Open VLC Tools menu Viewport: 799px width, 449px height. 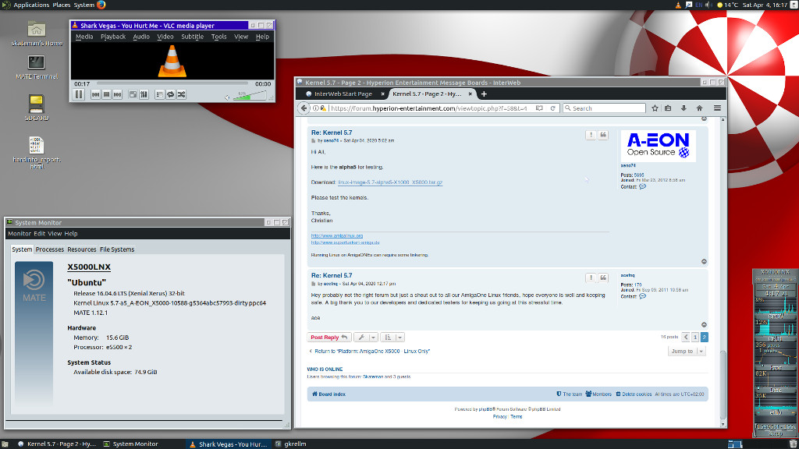(218, 37)
